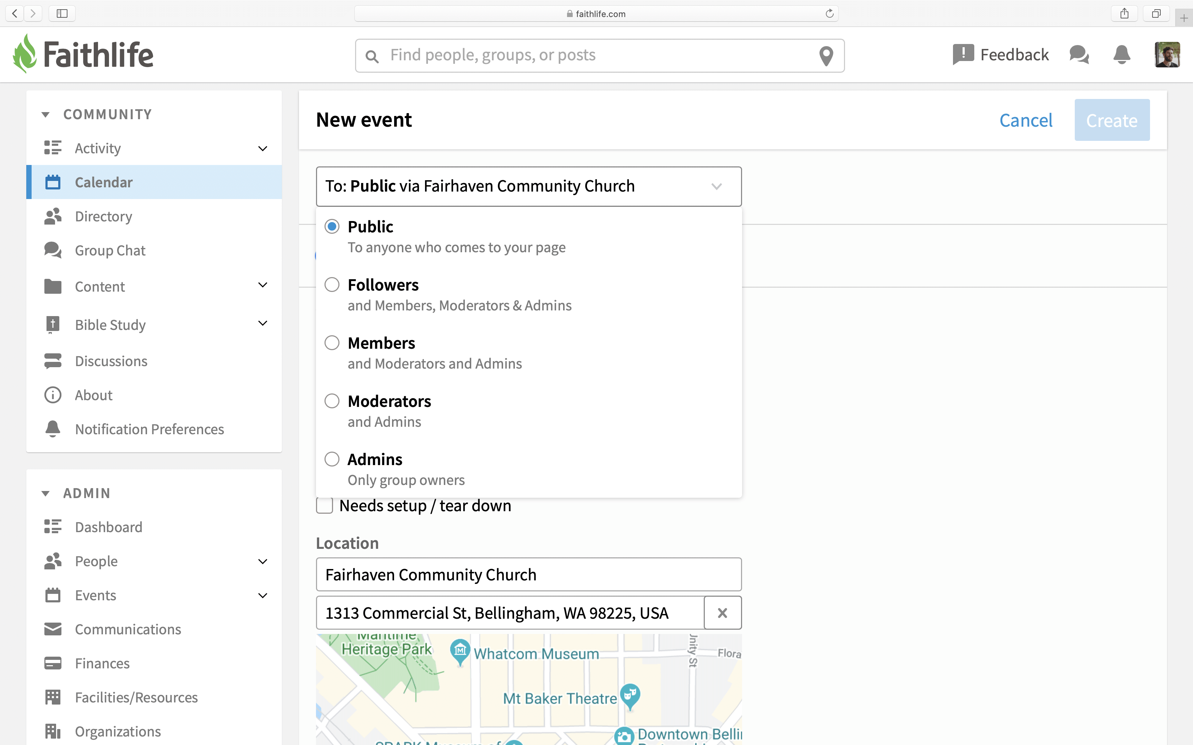This screenshot has width=1193, height=745.
Task: Click Safari sidebar toggle button
Action: tap(62, 13)
